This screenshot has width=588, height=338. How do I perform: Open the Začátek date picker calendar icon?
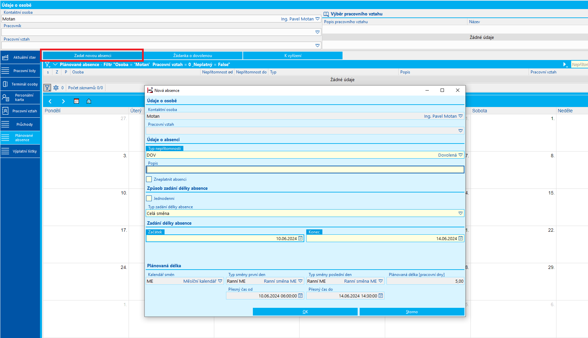point(300,238)
